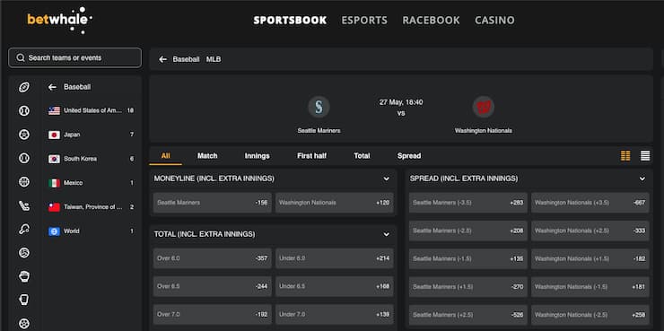Click the Washington Nationals team logo
This screenshot has width=664, height=331.
pos(483,107)
